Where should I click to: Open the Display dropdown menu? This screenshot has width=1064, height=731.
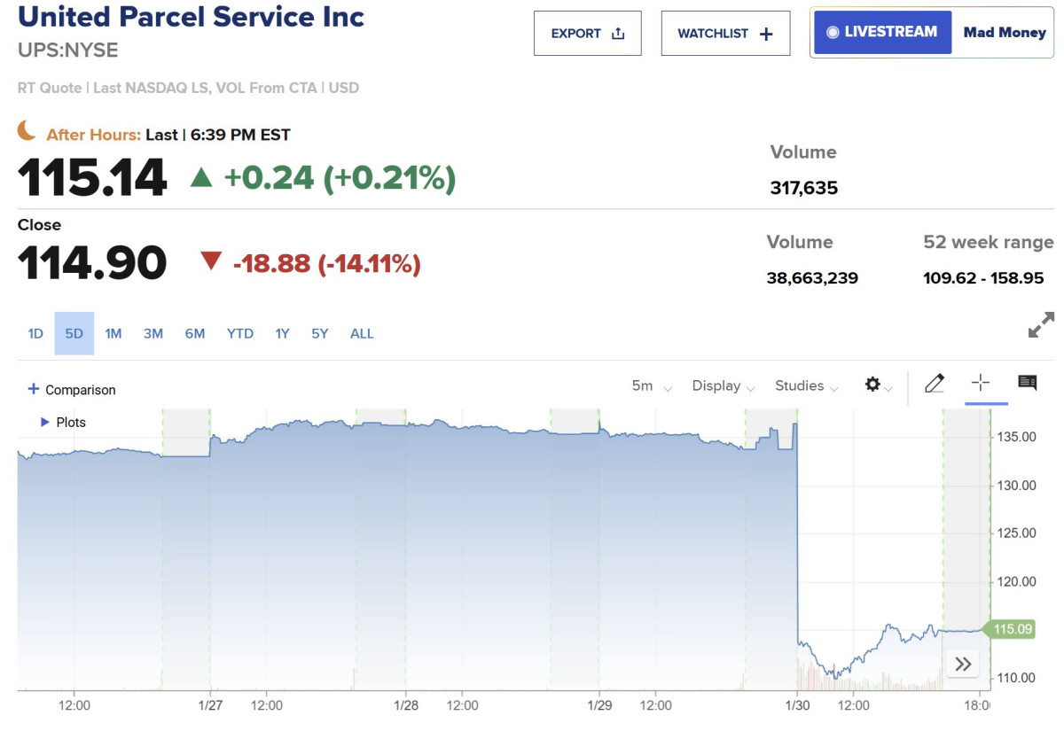pyautogui.click(x=724, y=386)
